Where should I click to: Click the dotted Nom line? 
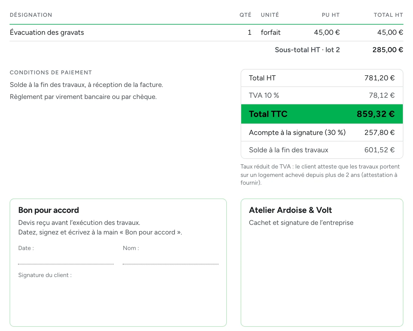pyautogui.click(x=171, y=264)
